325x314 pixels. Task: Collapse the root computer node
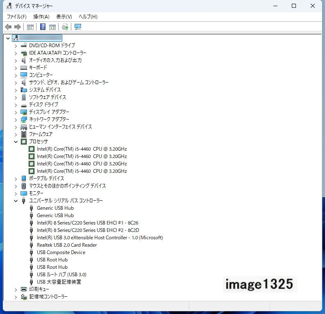(x=8, y=38)
